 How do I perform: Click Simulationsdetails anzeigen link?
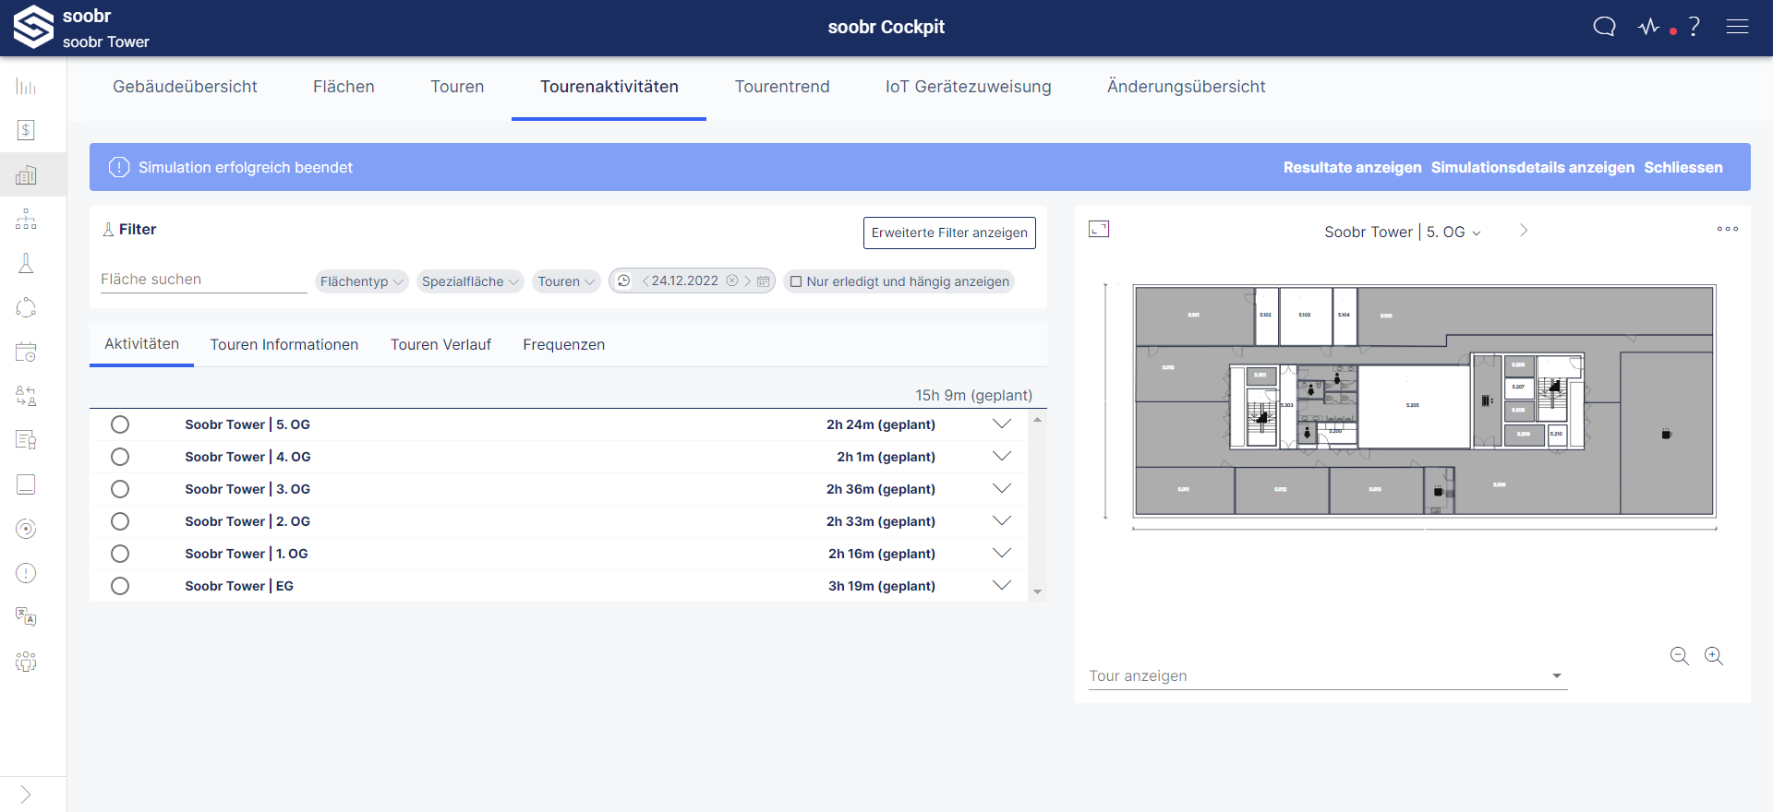pyautogui.click(x=1533, y=167)
